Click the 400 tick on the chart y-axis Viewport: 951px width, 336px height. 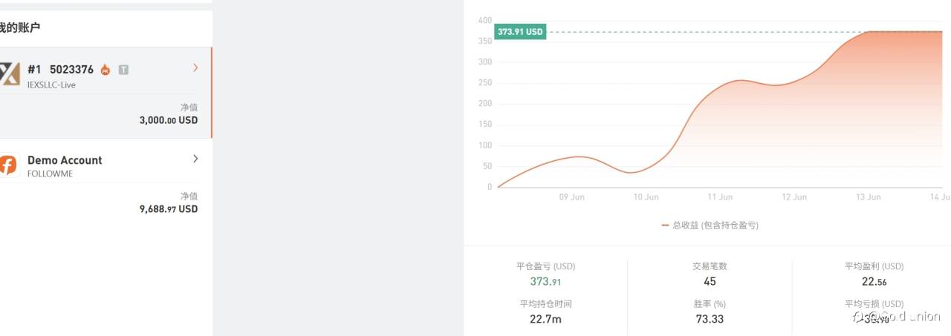pyautogui.click(x=485, y=20)
